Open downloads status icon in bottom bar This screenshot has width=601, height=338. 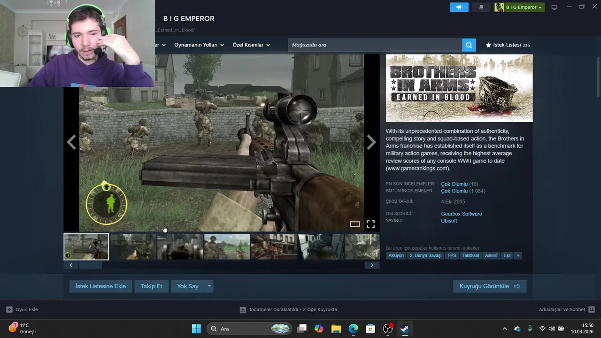click(x=243, y=310)
